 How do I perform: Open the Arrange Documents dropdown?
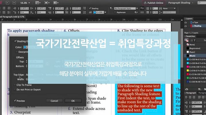[x=56, y=3]
